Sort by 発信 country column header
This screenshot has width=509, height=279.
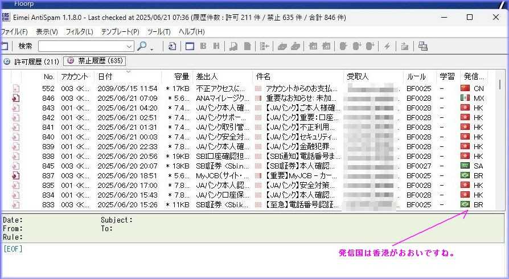tap(474, 77)
